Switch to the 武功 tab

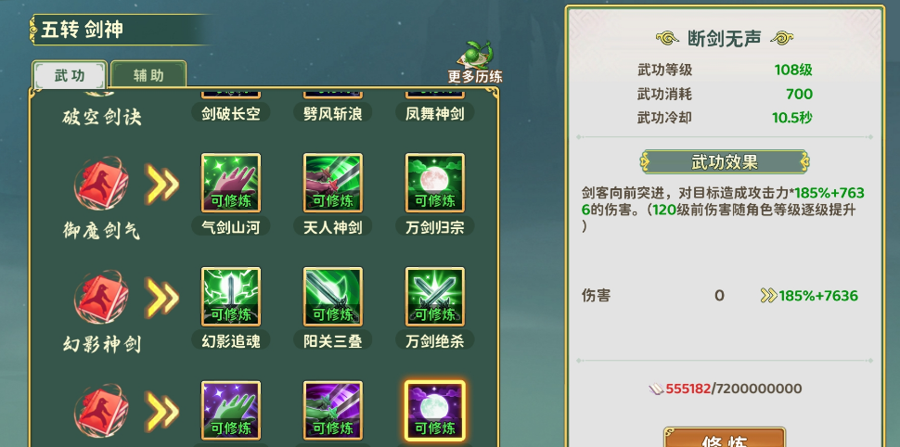pos(70,75)
